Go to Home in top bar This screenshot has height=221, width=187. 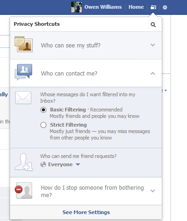pyautogui.click(x=136, y=7)
